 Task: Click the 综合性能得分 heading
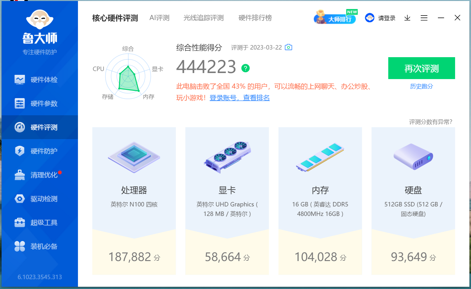click(199, 48)
